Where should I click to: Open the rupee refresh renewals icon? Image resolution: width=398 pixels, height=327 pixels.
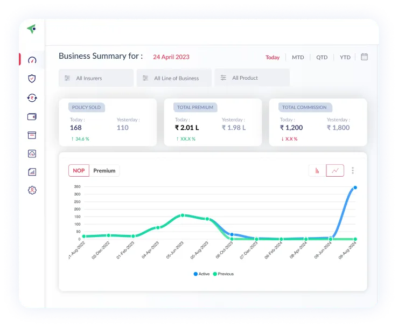[x=32, y=98]
